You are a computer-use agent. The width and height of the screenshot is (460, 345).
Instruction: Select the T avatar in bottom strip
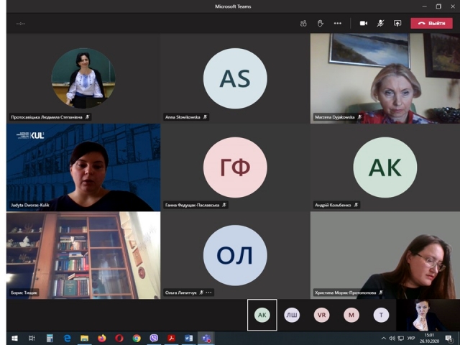point(381,315)
